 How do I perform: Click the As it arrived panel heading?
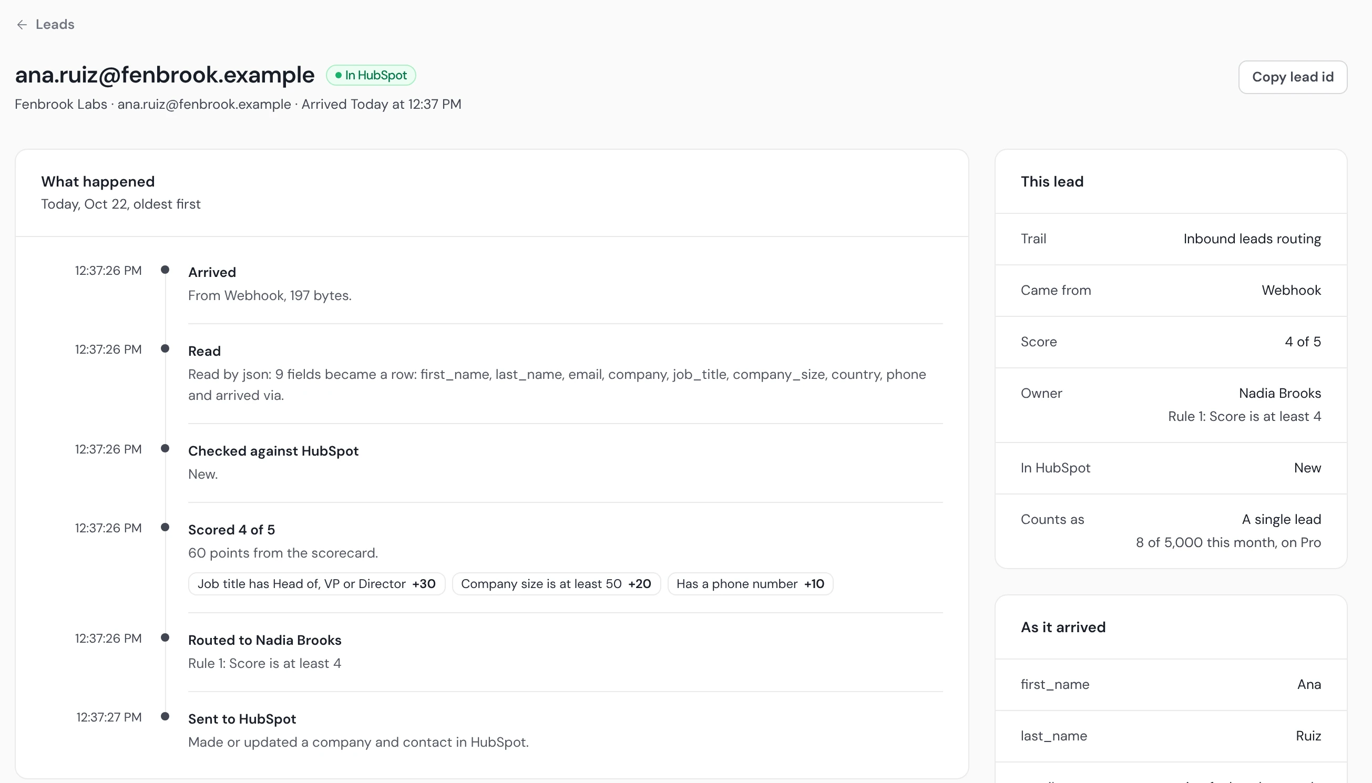pyautogui.click(x=1063, y=627)
